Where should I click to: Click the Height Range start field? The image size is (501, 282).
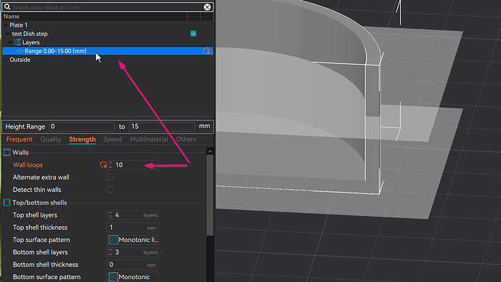(82, 126)
